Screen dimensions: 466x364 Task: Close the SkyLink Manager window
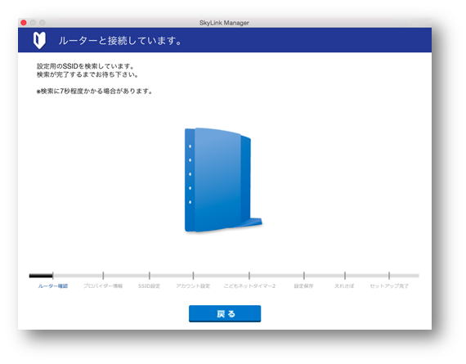(x=24, y=23)
